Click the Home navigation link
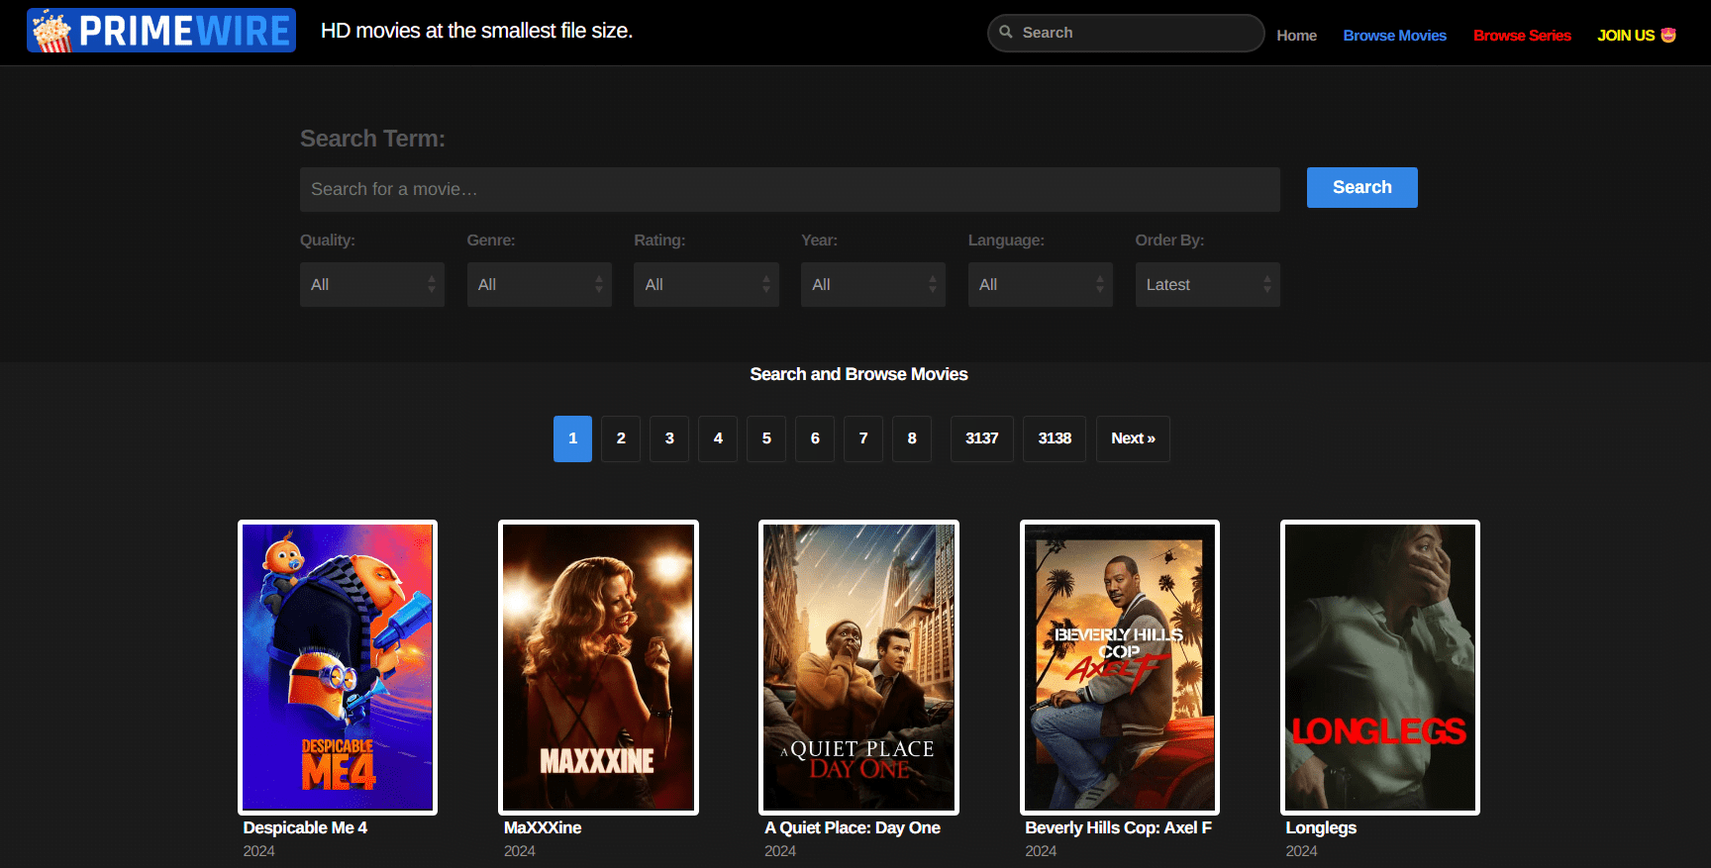The height and width of the screenshot is (868, 1711). coord(1296,36)
